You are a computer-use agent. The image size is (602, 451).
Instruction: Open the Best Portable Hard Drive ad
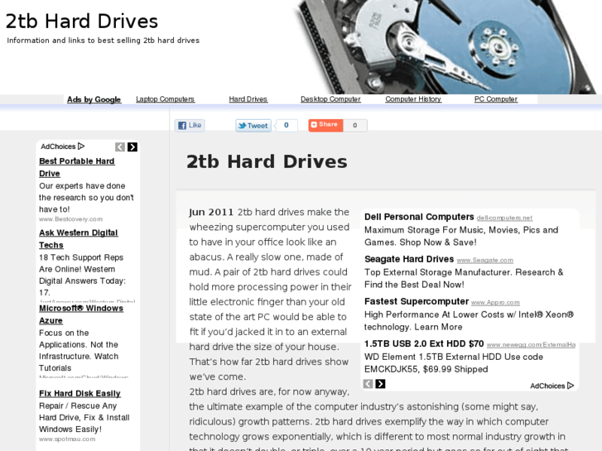point(77,167)
